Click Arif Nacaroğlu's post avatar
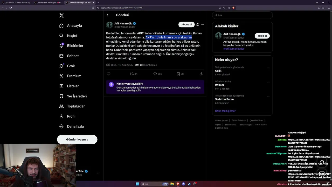 pos(109,25)
